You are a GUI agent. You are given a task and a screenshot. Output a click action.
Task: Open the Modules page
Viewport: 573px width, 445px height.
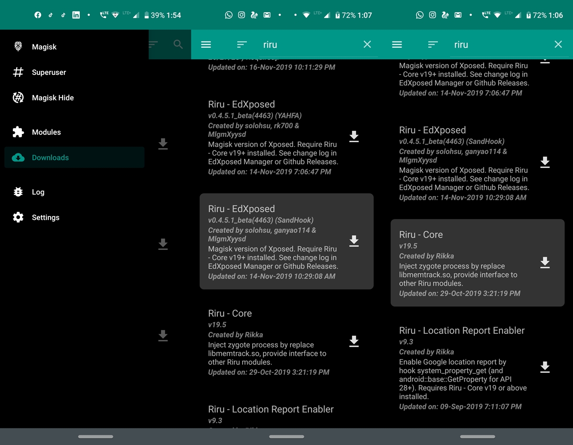coord(74,132)
